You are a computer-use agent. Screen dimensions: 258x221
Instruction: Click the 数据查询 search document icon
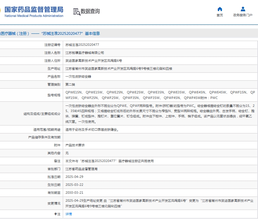pos(77,12)
